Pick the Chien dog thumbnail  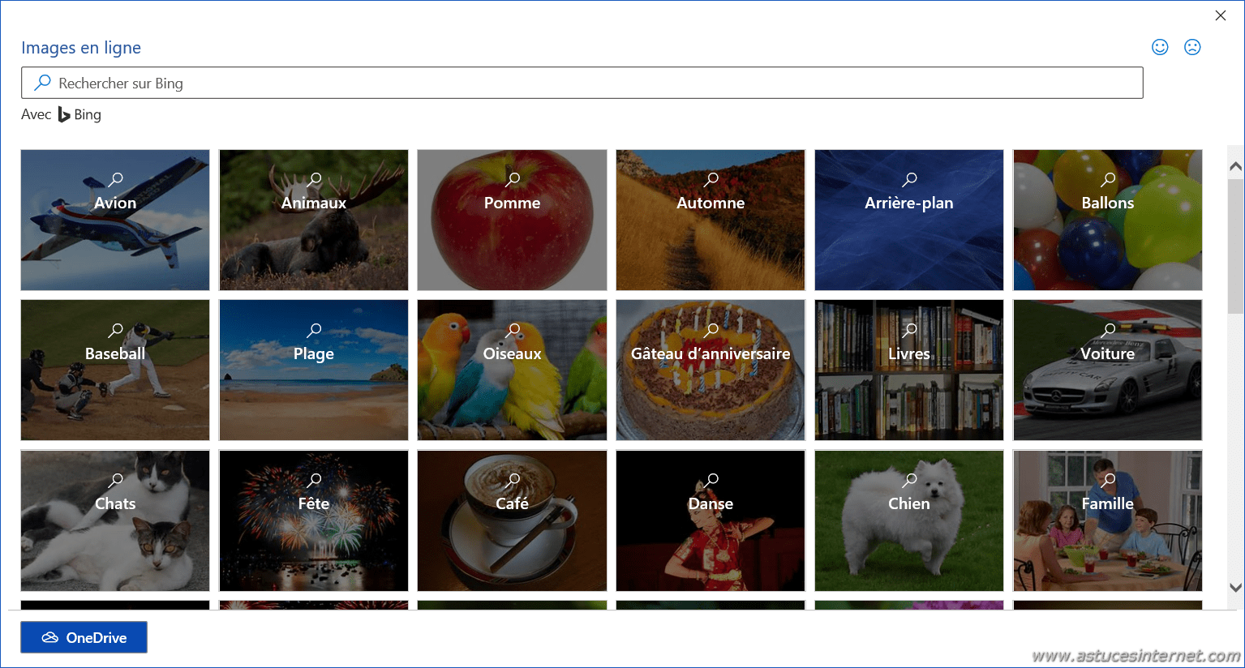click(909, 520)
